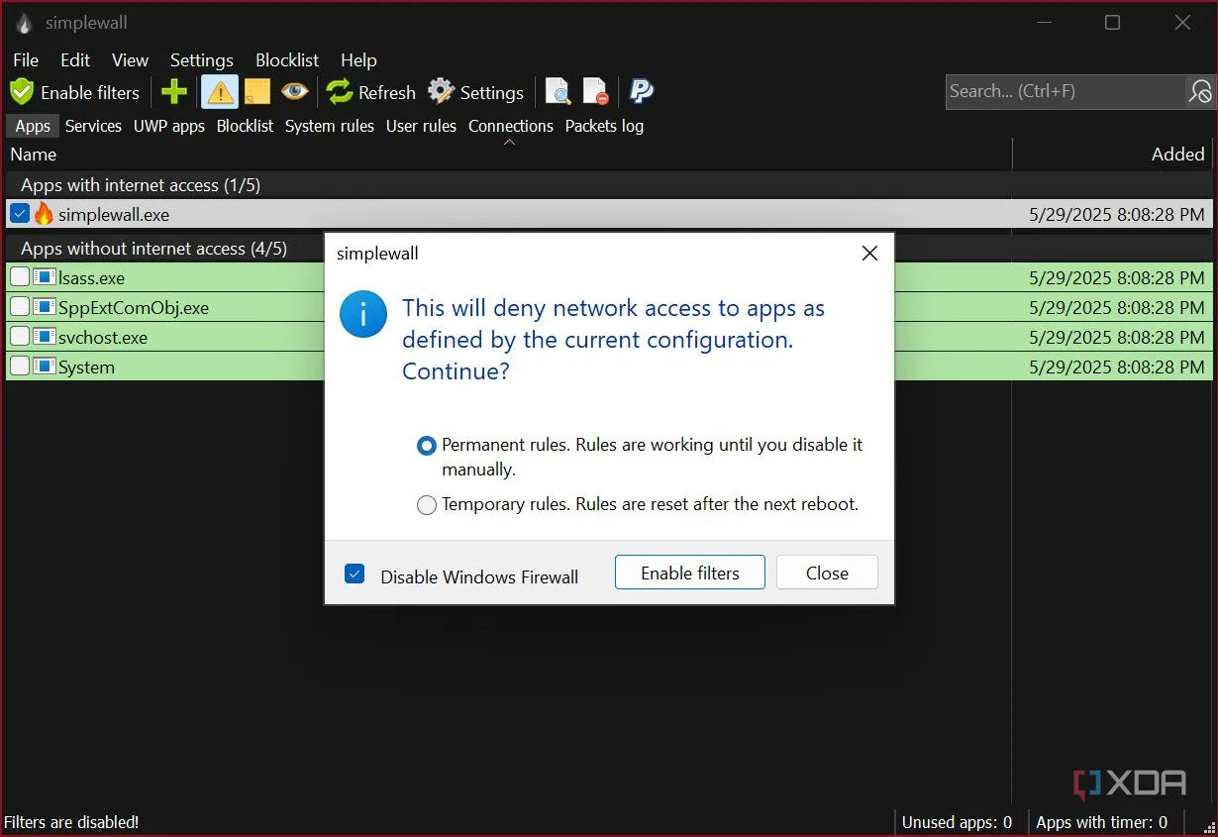
Task: Click Unused apps: 0 status entry
Action: (x=957, y=822)
